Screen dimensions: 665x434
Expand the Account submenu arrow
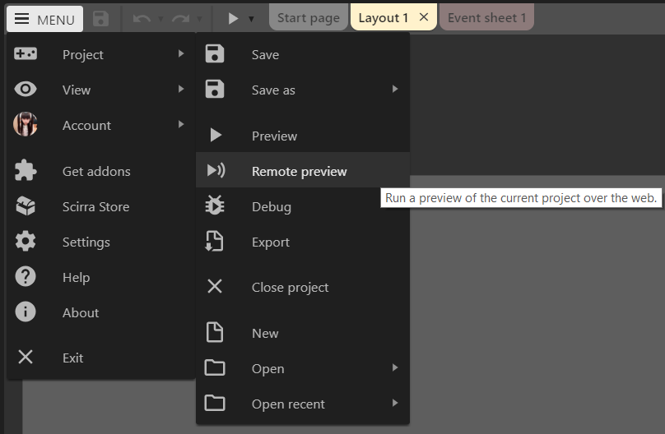pyautogui.click(x=181, y=124)
